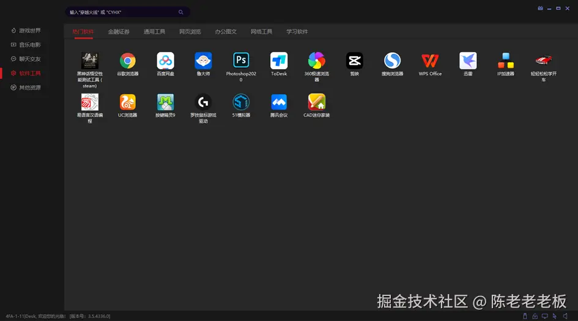Launch 谷歌浏览器 Chrome browser
This screenshot has width=578, height=321.
pyautogui.click(x=128, y=61)
